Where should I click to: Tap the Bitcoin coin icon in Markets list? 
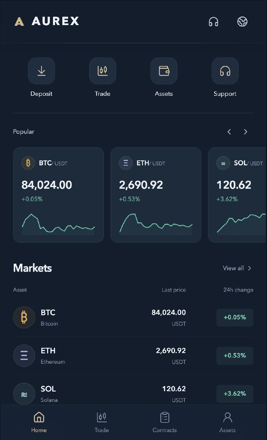click(x=24, y=317)
